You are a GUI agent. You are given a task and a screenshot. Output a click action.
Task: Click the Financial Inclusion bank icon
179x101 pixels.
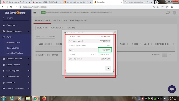(x=4, y=59)
